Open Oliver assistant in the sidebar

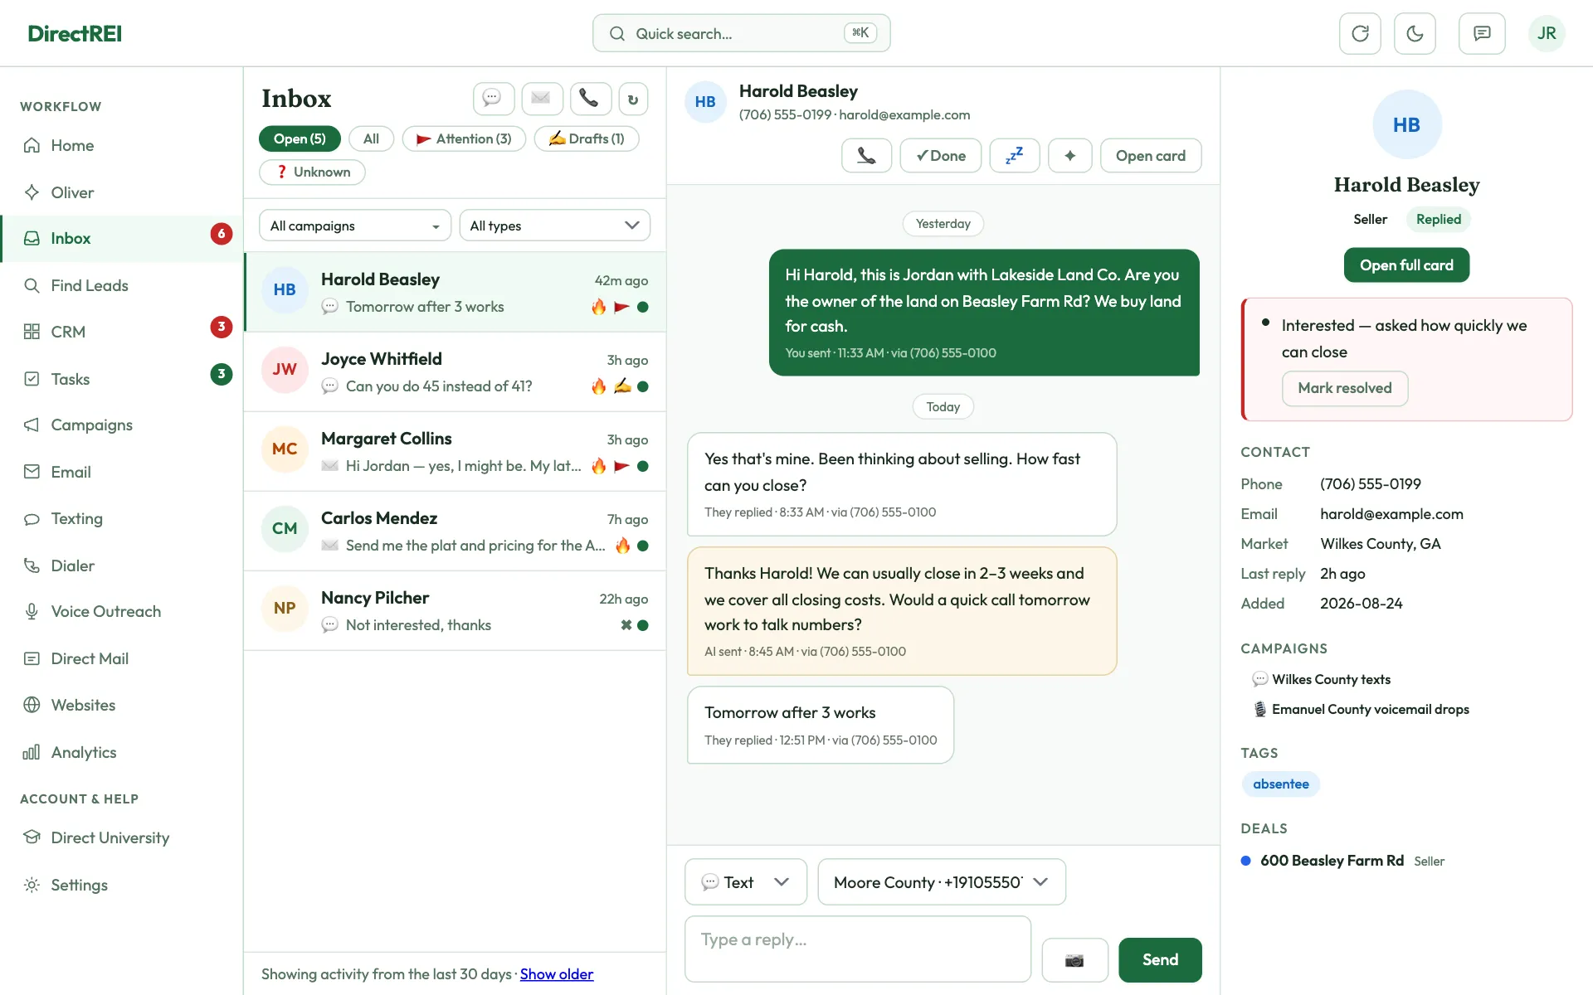[121, 192]
